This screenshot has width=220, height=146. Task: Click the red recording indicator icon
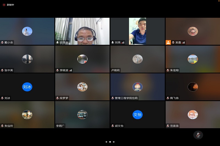[4, 5]
